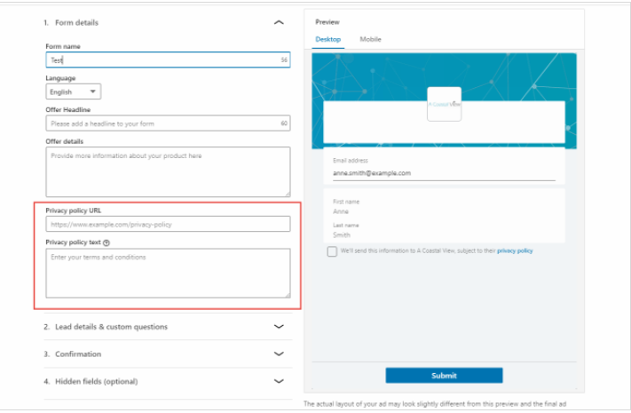This screenshot has height=413, width=631.
Task: Click the Last name preview field
Action: pyautogui.click(x=443, y=234)
